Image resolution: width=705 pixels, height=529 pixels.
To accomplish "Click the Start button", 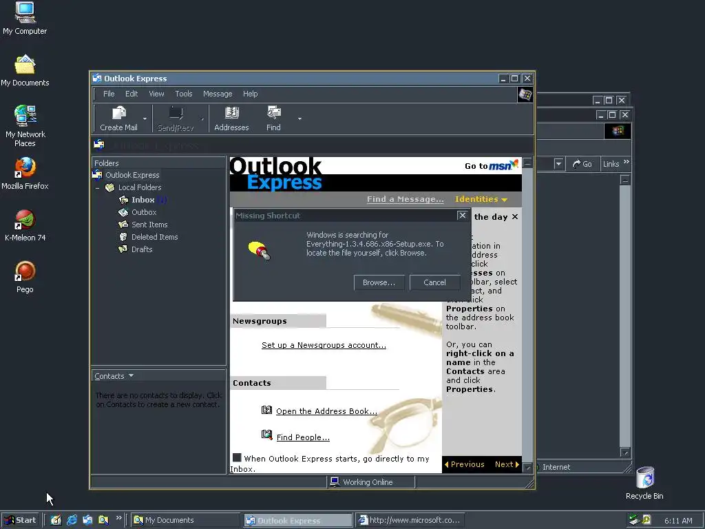I will click(21, 520).
